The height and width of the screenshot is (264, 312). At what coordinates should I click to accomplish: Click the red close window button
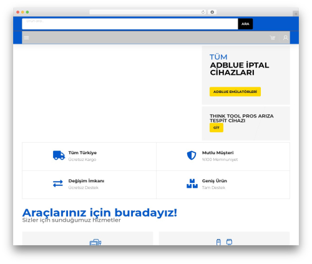(18, 12)
